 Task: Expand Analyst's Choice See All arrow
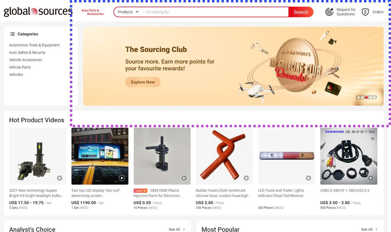[x=184, y=229]
